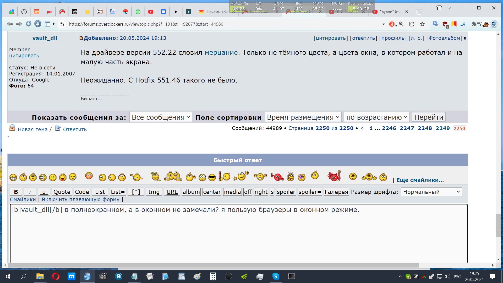This screenshot has height=283, width=503.
Task: Open the Windows calculator taskbar icon
Action: (213, 276)
